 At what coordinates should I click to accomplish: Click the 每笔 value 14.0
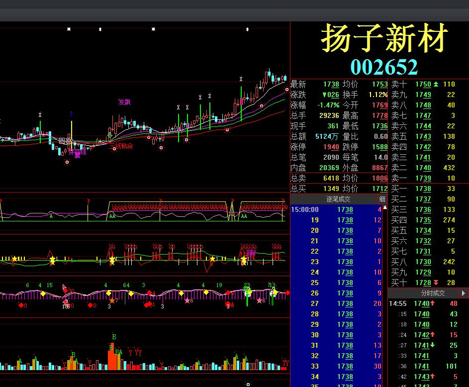pos(381,157)
